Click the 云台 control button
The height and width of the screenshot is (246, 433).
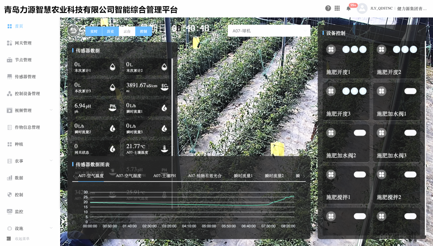click(127, 31)
